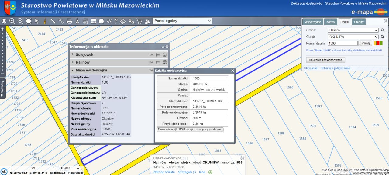This screenshot has width=389, height=175.
Task: Open the Portal ogólny dropdown
Action: [182, 21]
